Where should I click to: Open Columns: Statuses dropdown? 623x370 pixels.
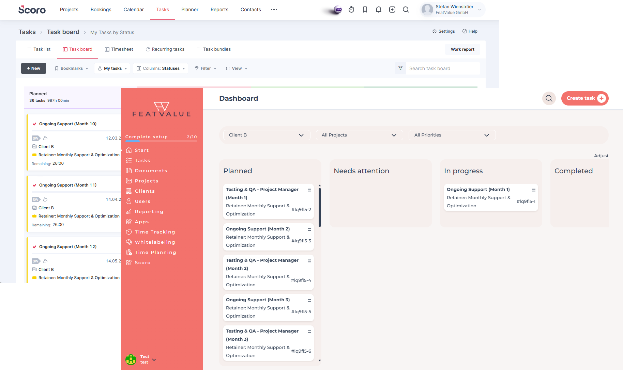coord(161,68)
